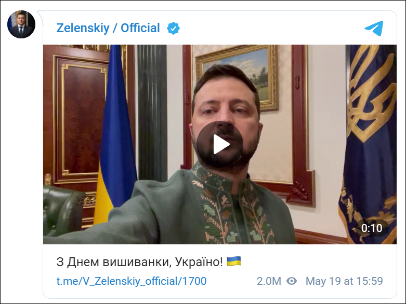Click the blue-yellow Ukrainian flag in video
The height and width of the screenshot is (304, 406).
coord(115,134)
